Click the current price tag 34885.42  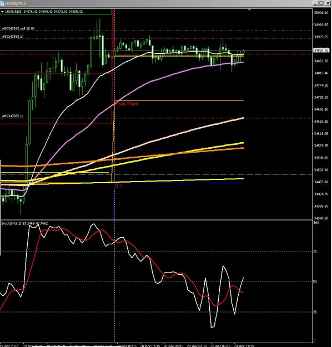click(321, 51)
